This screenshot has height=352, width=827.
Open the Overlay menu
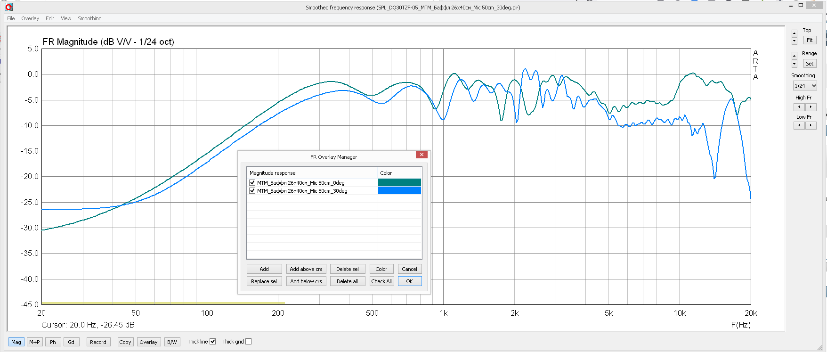coord(30,18)
